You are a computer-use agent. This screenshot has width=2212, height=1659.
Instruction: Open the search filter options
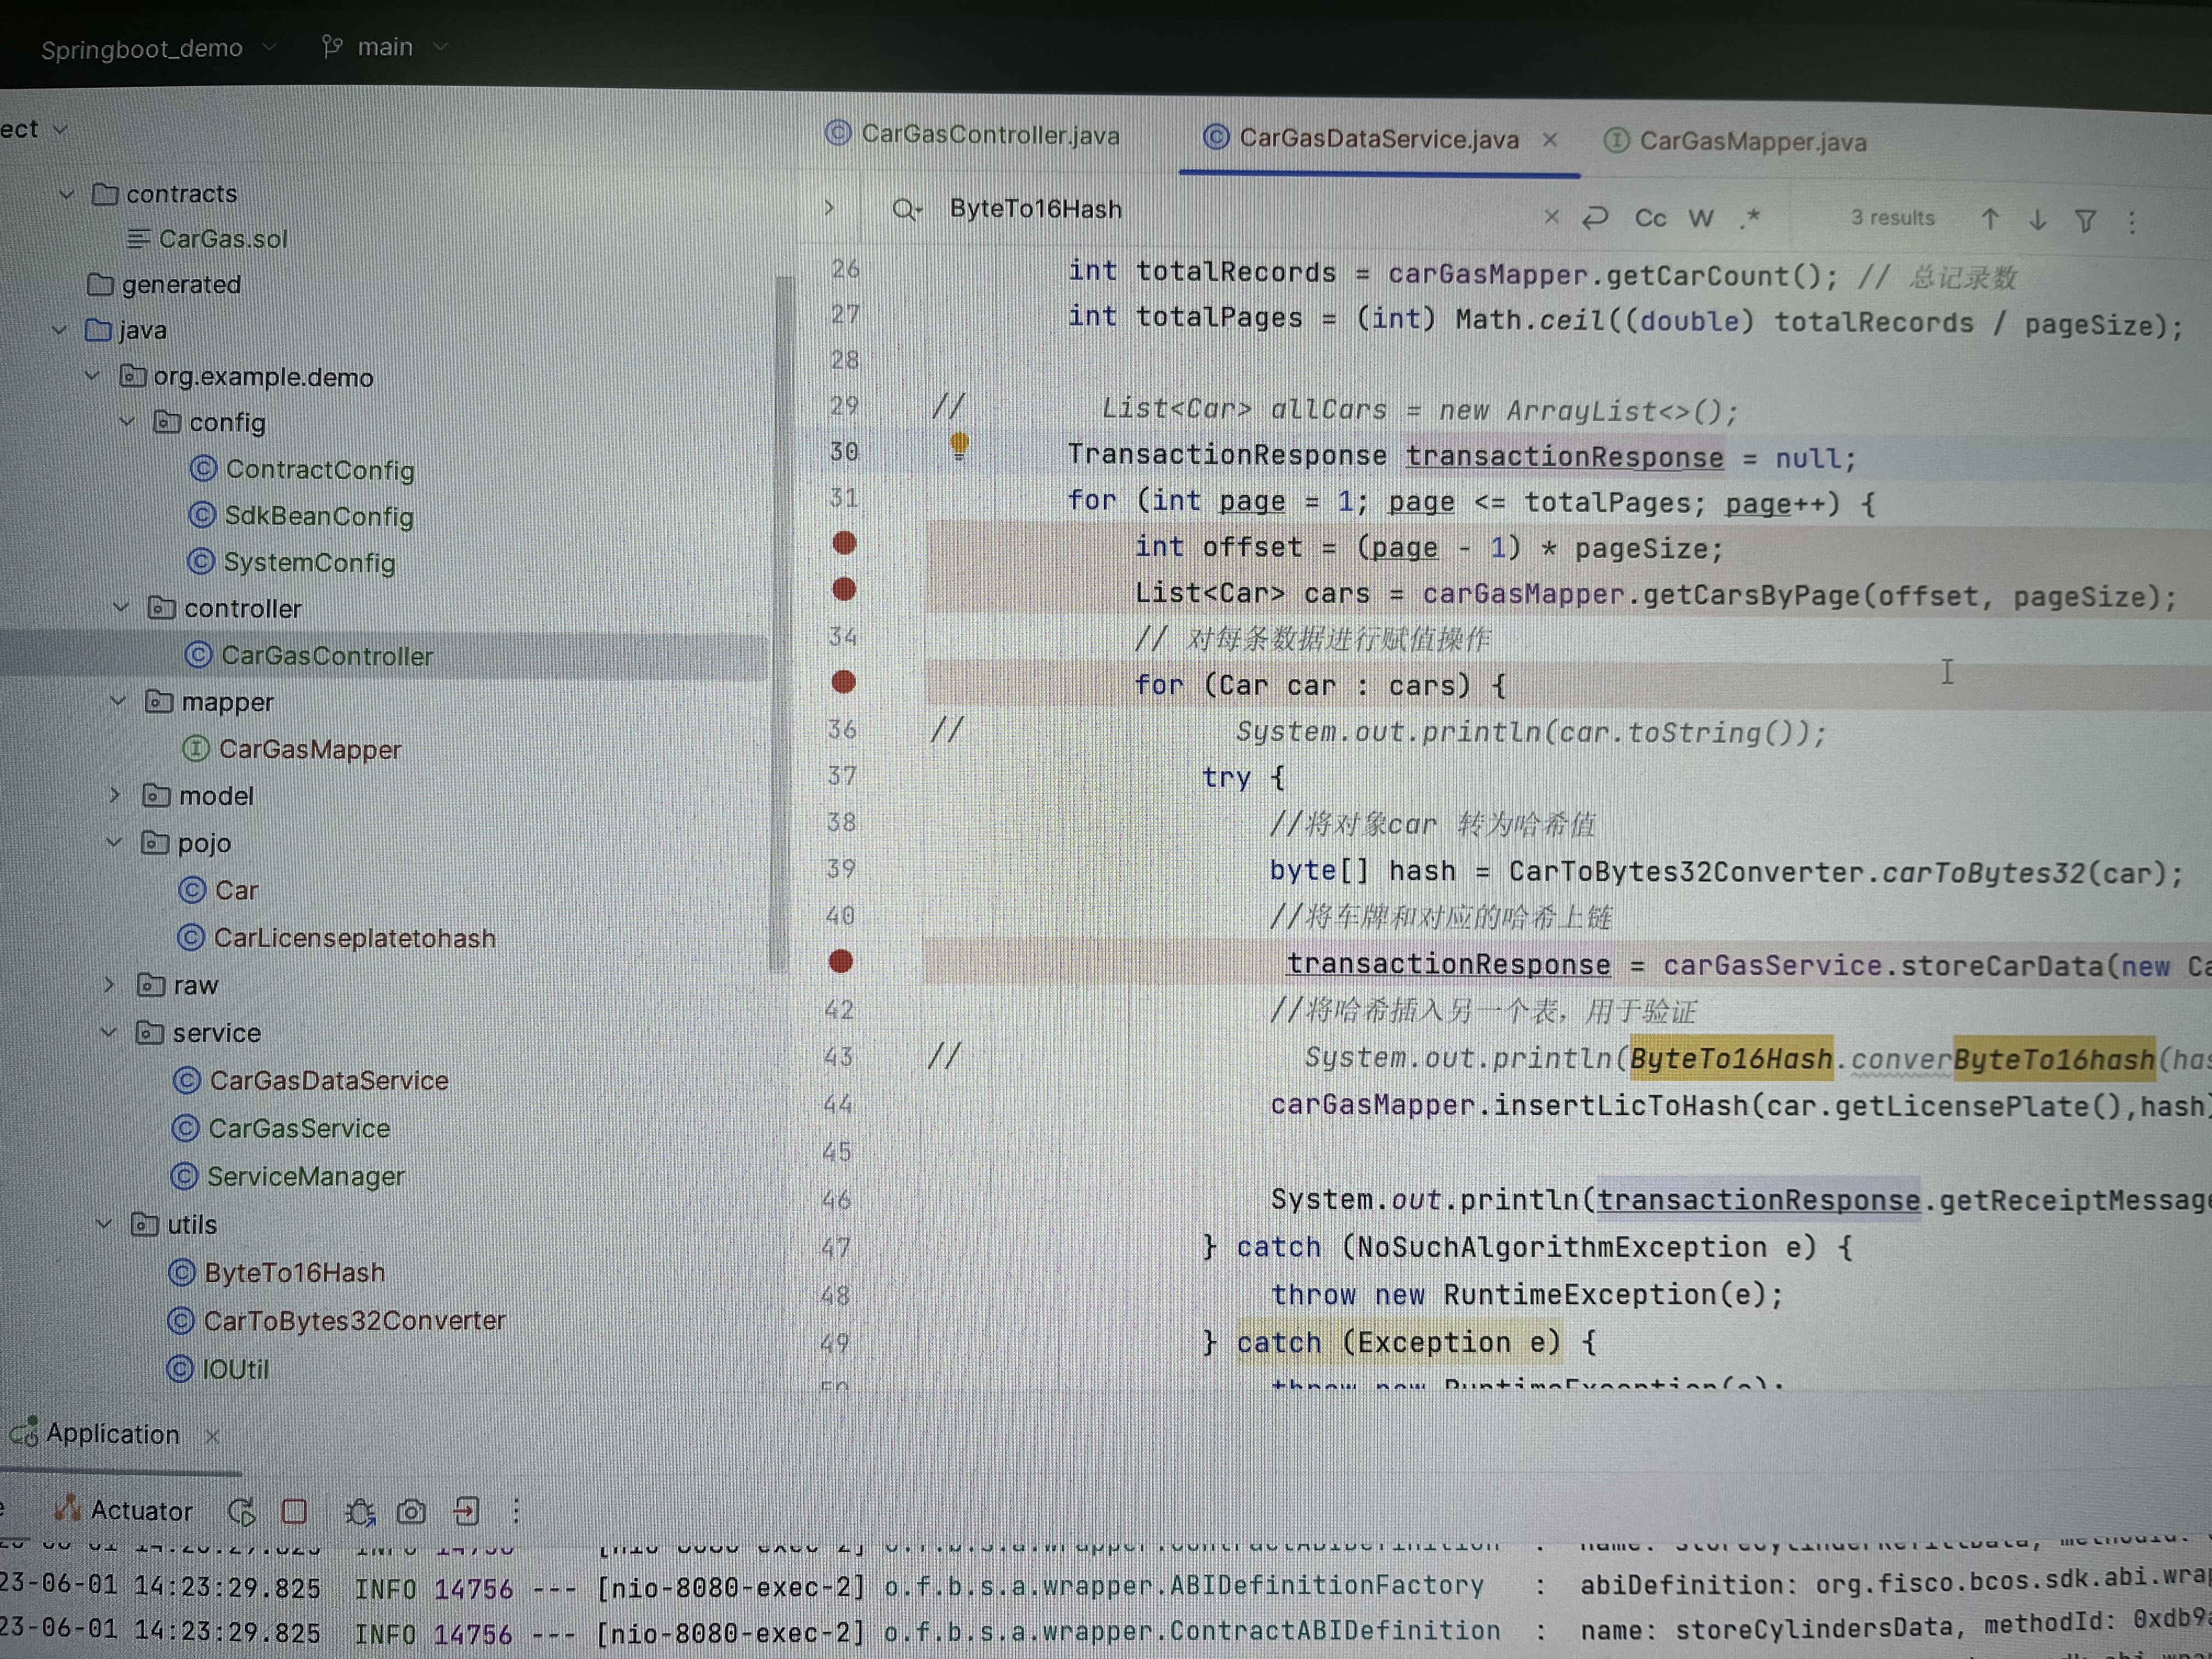click(x=2086, y=221)
